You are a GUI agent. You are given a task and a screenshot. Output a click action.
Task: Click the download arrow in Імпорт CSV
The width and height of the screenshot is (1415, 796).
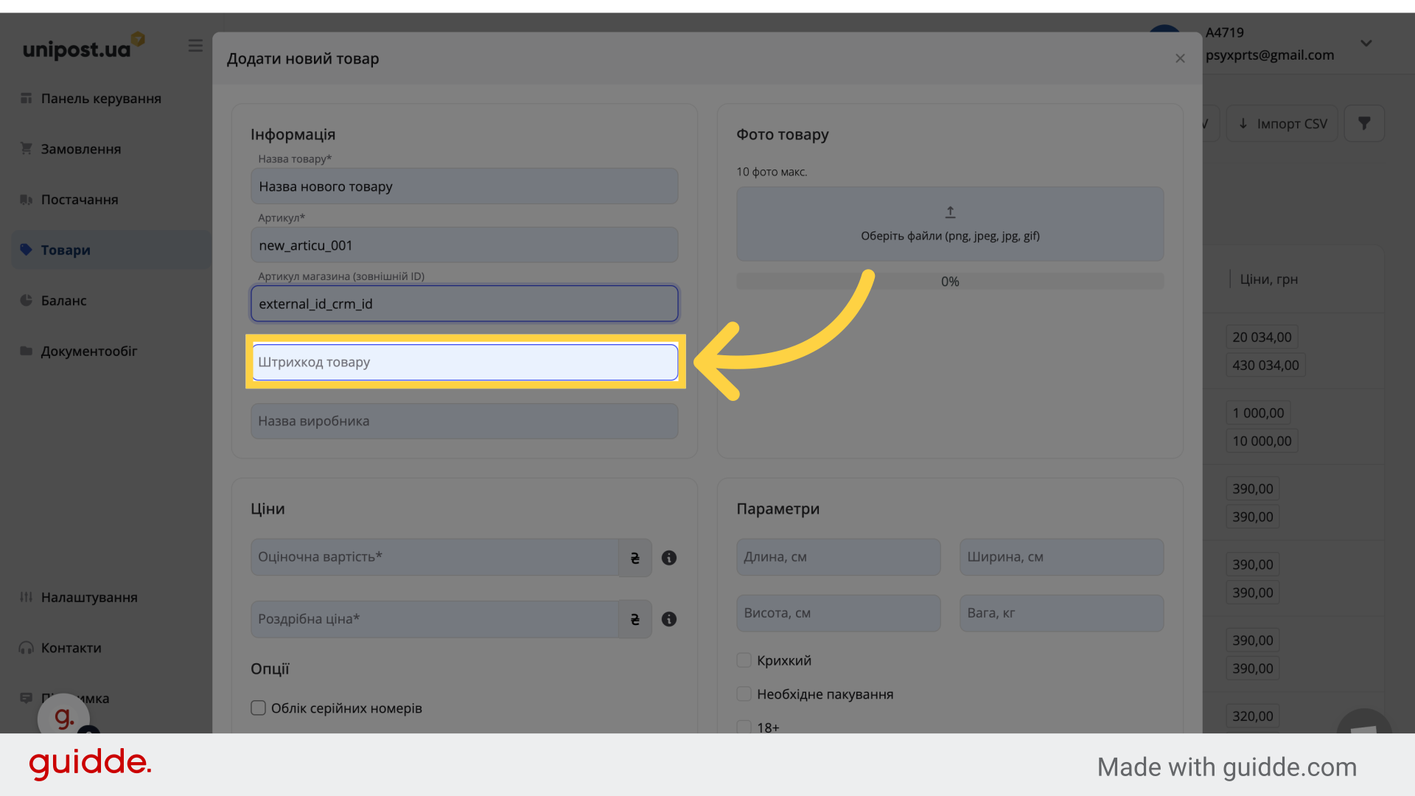(x=1243, y=123)
